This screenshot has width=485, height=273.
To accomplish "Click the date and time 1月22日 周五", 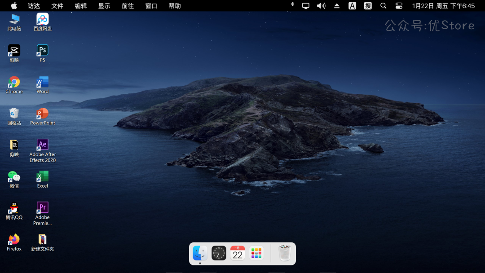I will (x=443, y=5).
